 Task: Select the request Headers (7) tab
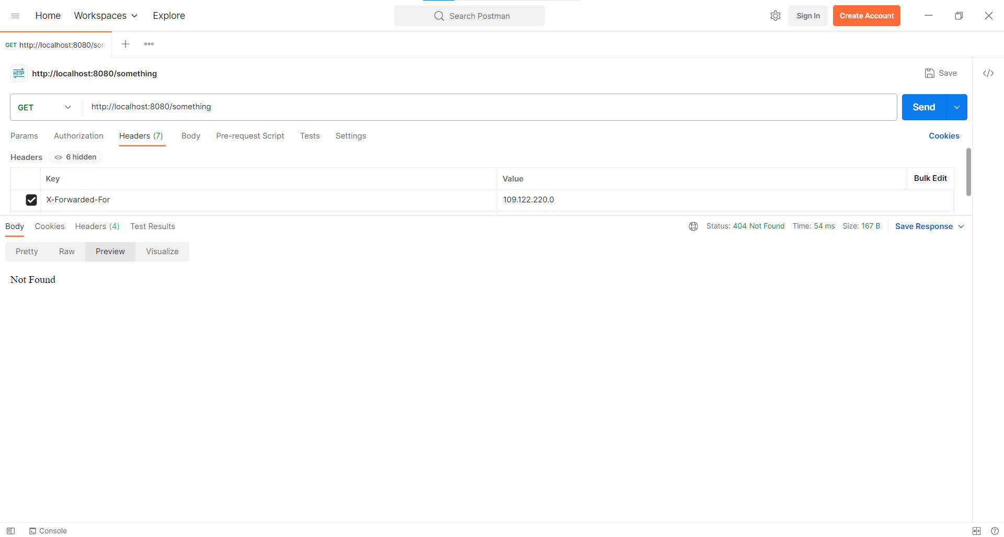pos(141,136)
